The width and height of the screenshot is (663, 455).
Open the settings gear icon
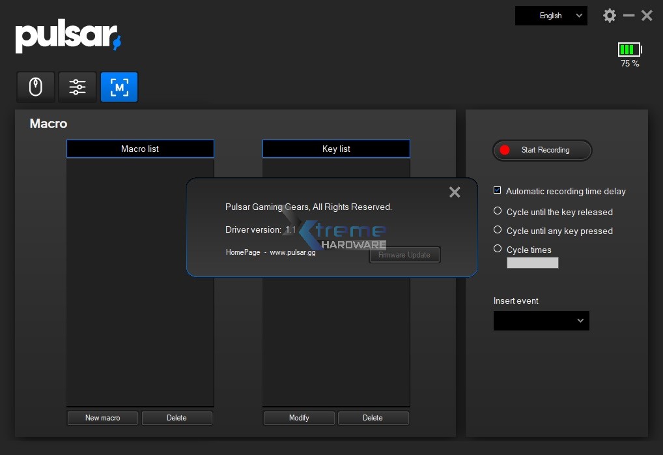pyautogui.click(x=610, y=16)
